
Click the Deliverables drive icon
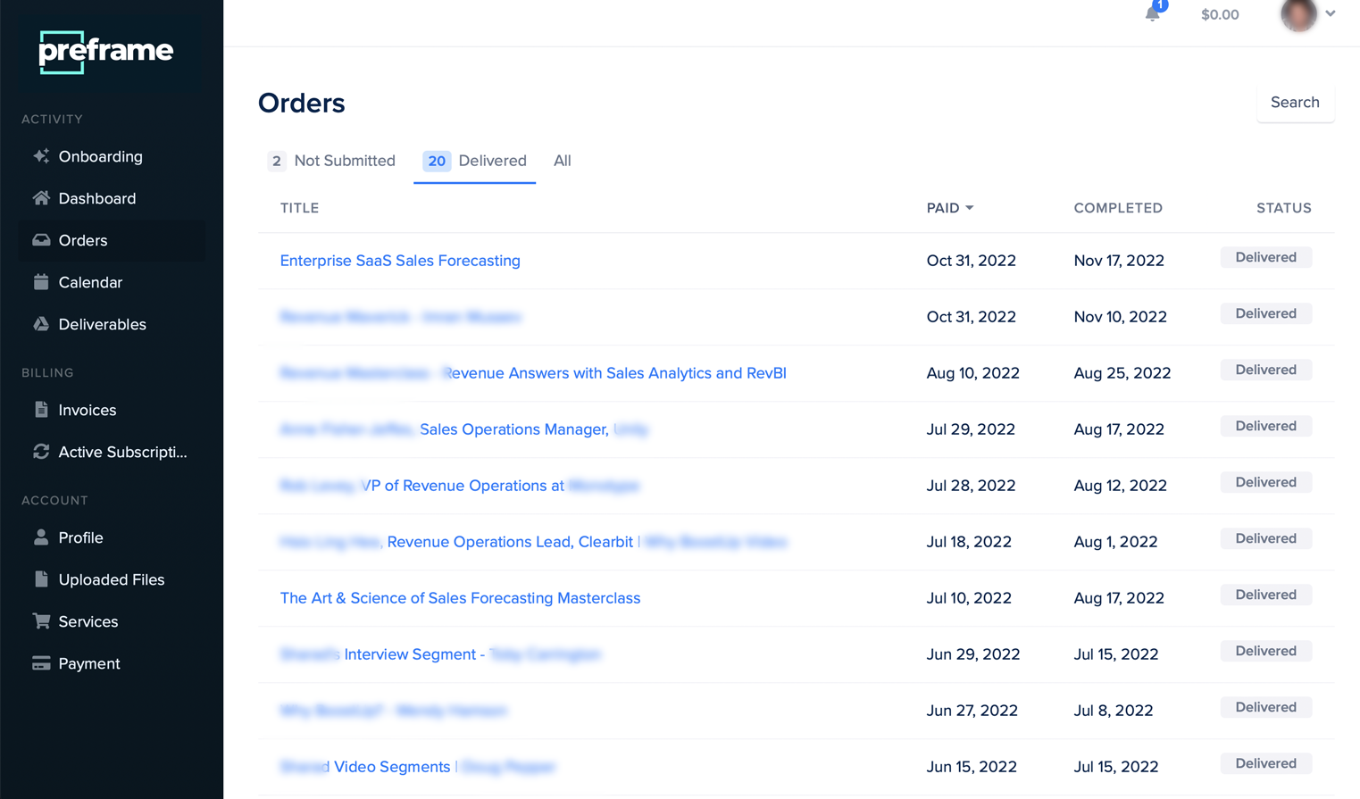[x=41, y=324]
